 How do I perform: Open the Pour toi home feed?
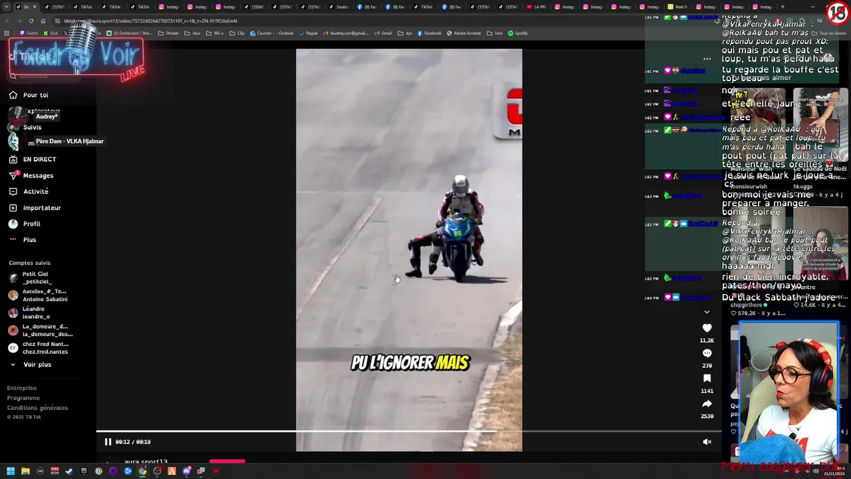pyautogui.click(x=29, y=95)
